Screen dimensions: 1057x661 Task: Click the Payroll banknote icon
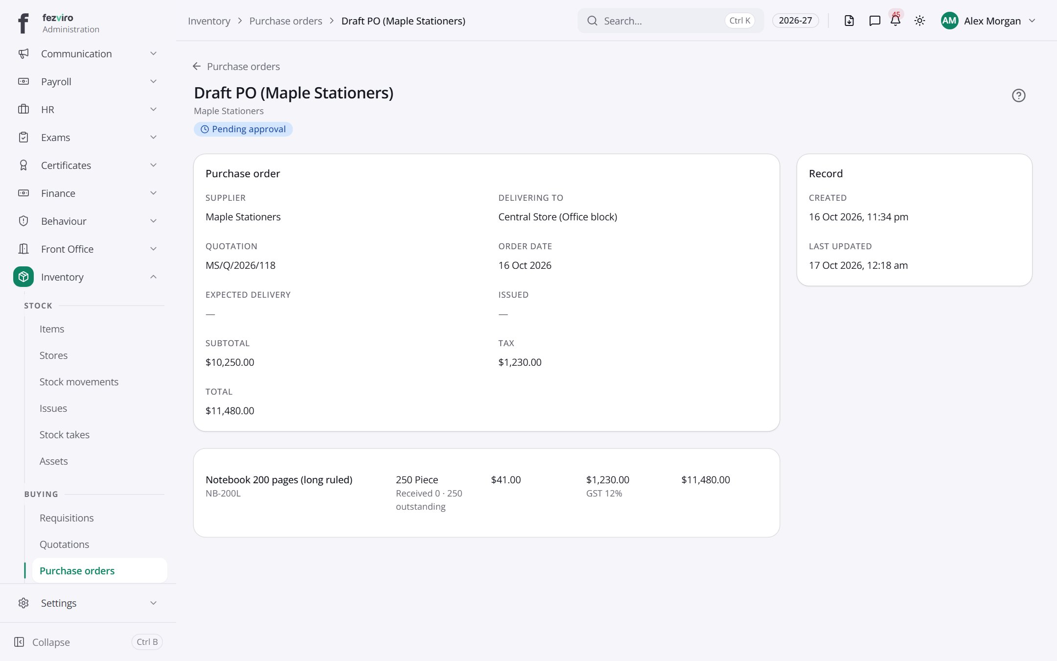point(23,82)
